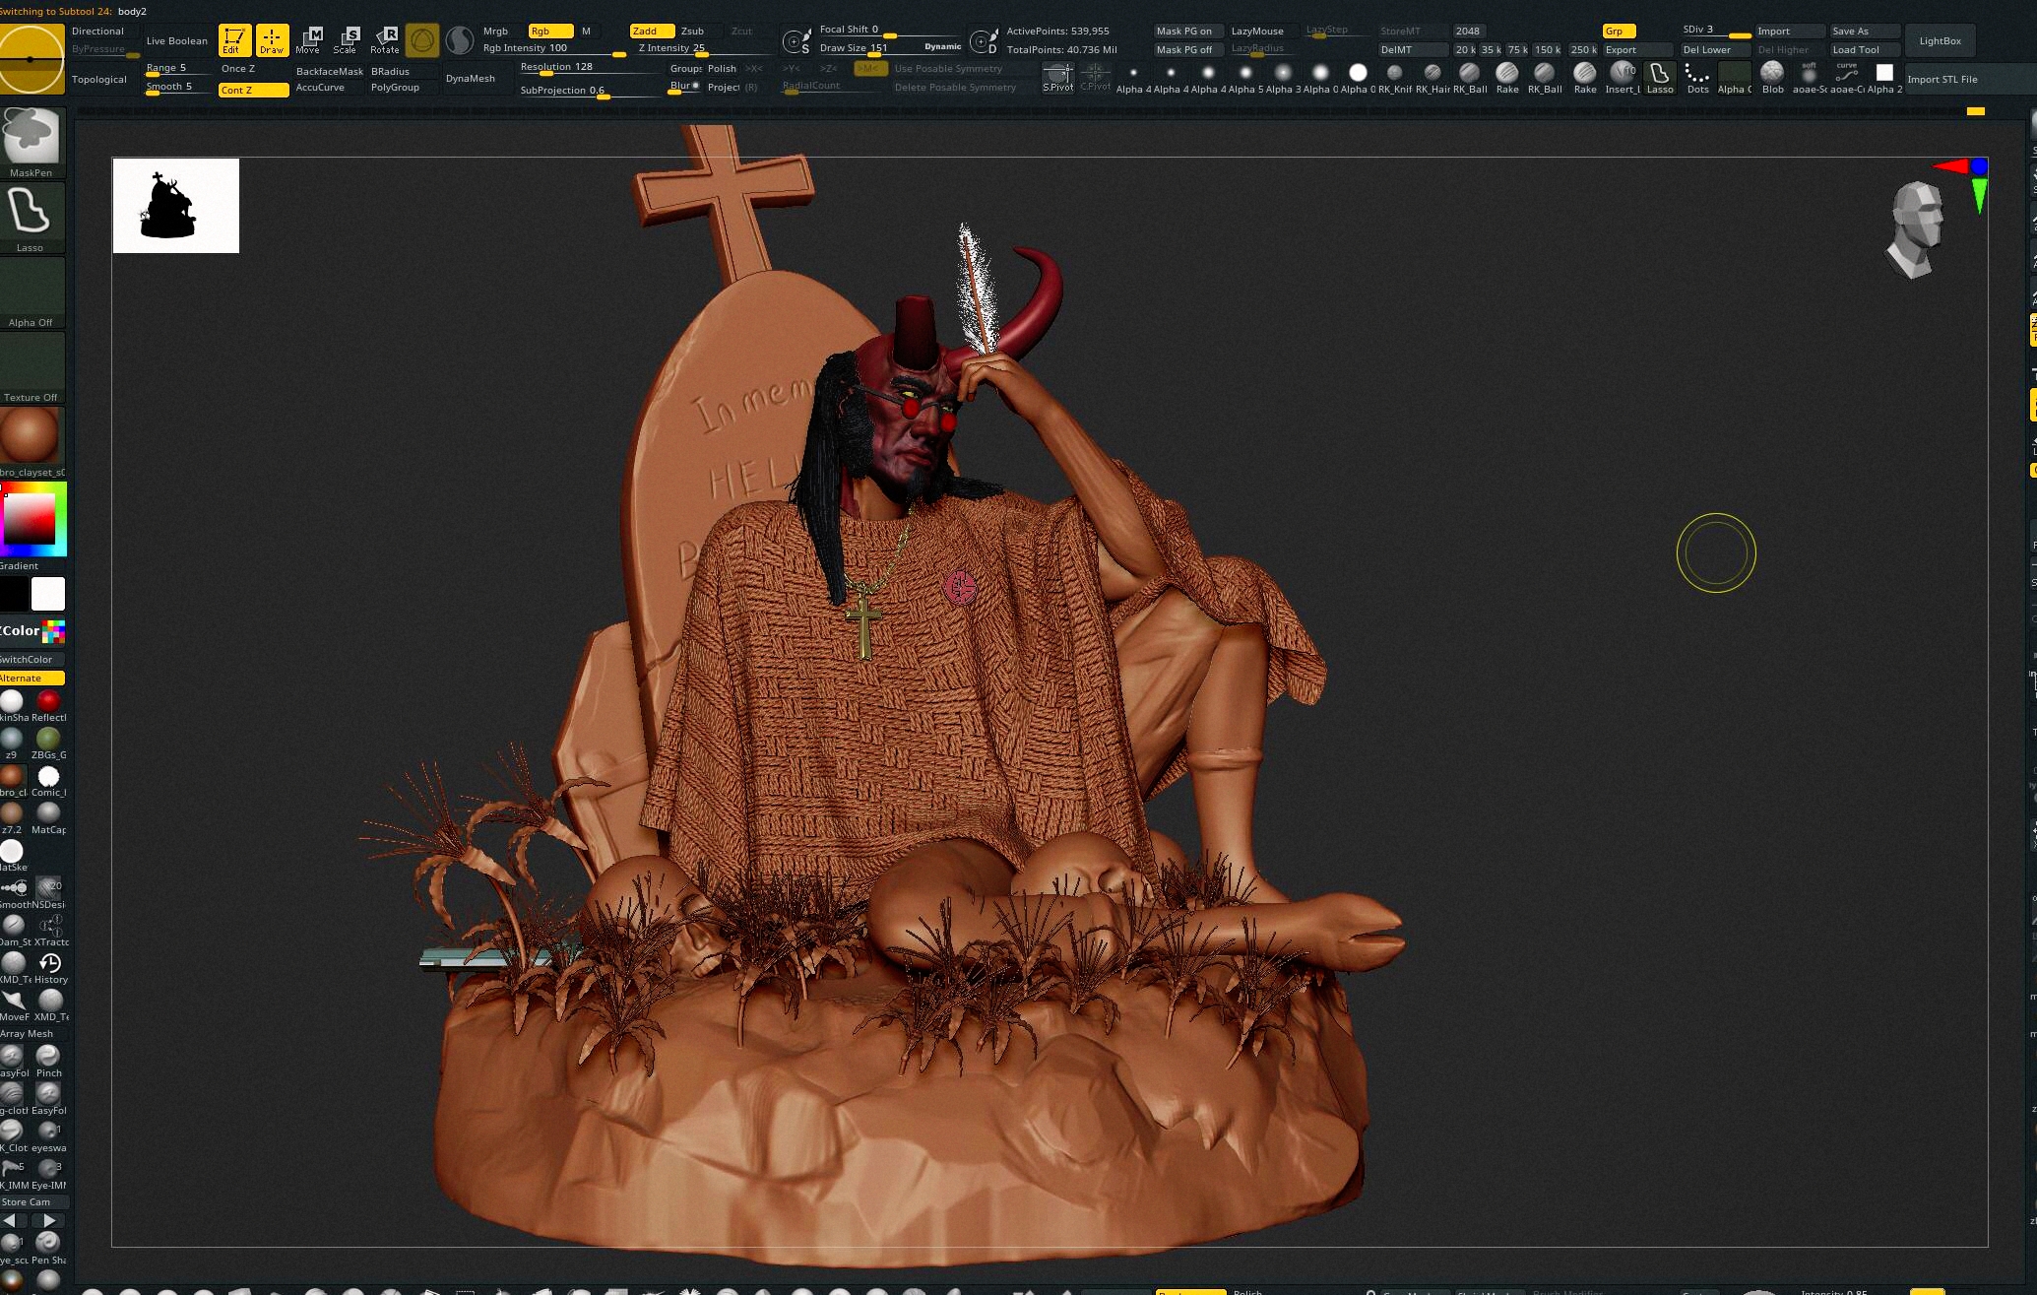Click the DynaMesh button

471,78
